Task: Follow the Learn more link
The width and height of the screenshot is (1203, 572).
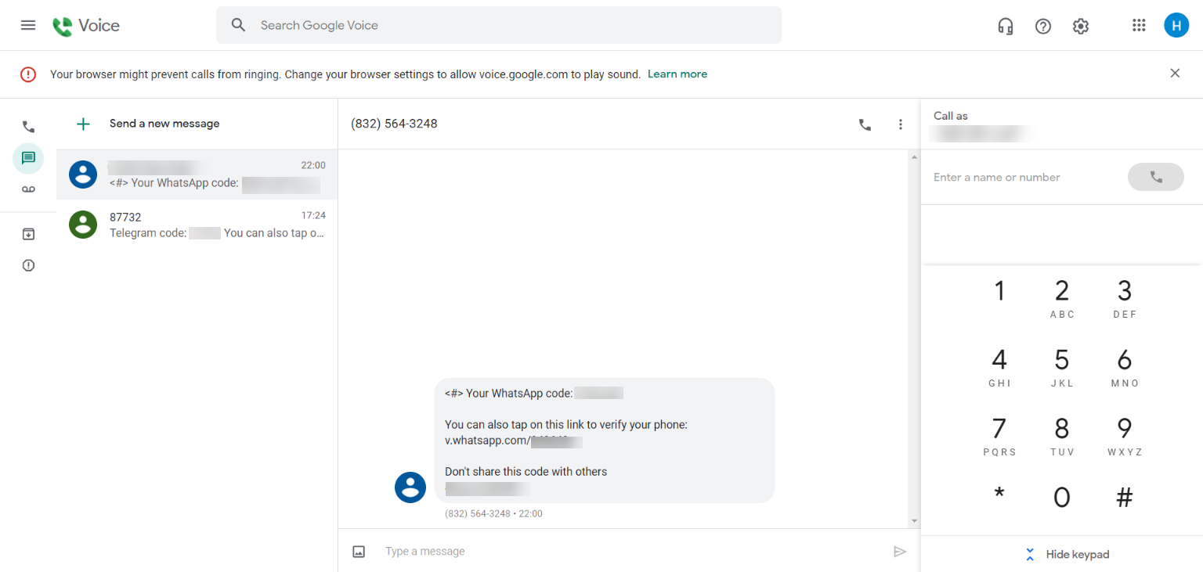Action: point(677,74)
